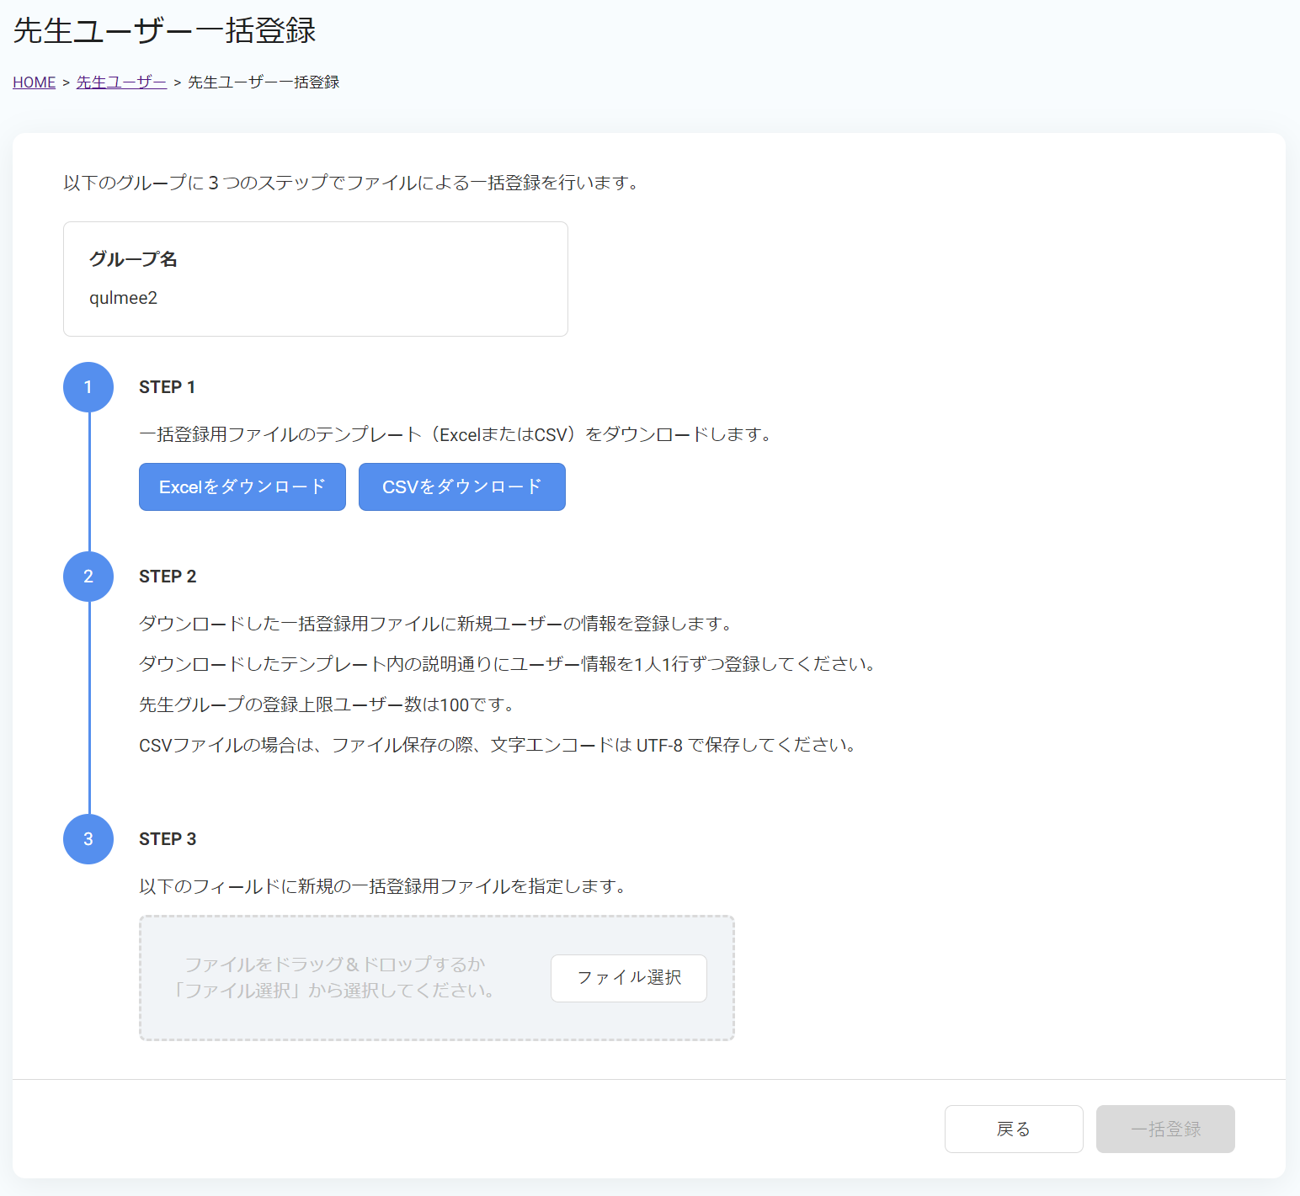
Task: Select the step 3 circle marker
Action: pyautogui.click(x=88, y=839)
